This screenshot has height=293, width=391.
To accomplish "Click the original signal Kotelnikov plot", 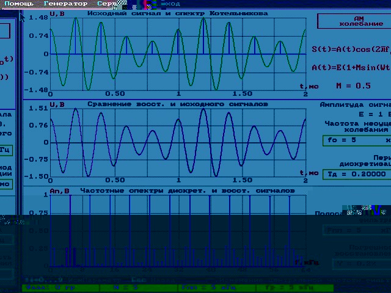I will coord(177,54).
